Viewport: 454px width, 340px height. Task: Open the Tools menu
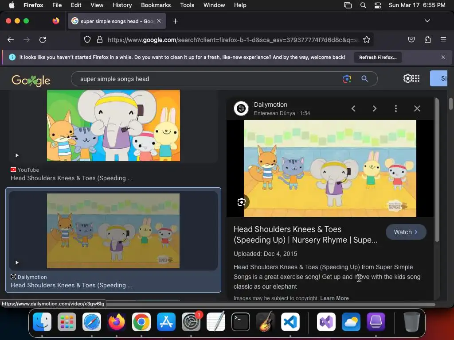point(187,5)
